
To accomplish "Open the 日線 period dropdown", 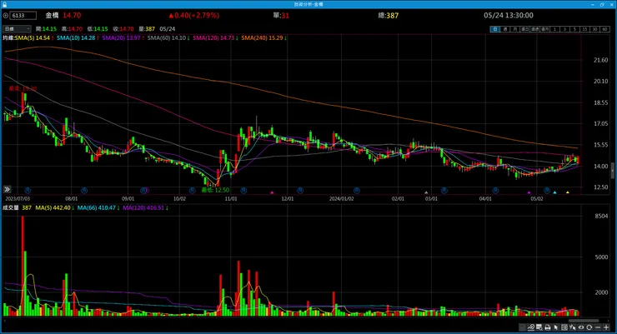I will (x=17, y=28).
